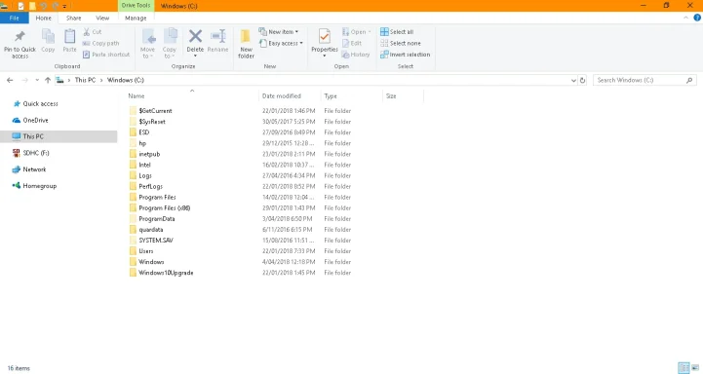Select Quick access in navigation pane
The width and height of the screenshot is (703, 374).
click(40, 103)
